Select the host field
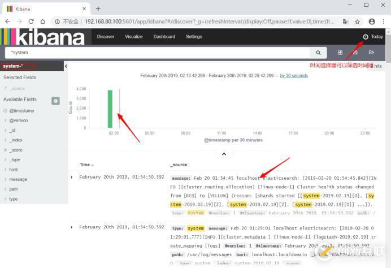 (x=14, y=170)
